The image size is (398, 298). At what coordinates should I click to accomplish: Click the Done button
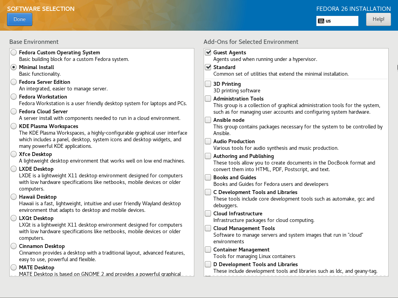pyautogui.click(x=19, y=19)
